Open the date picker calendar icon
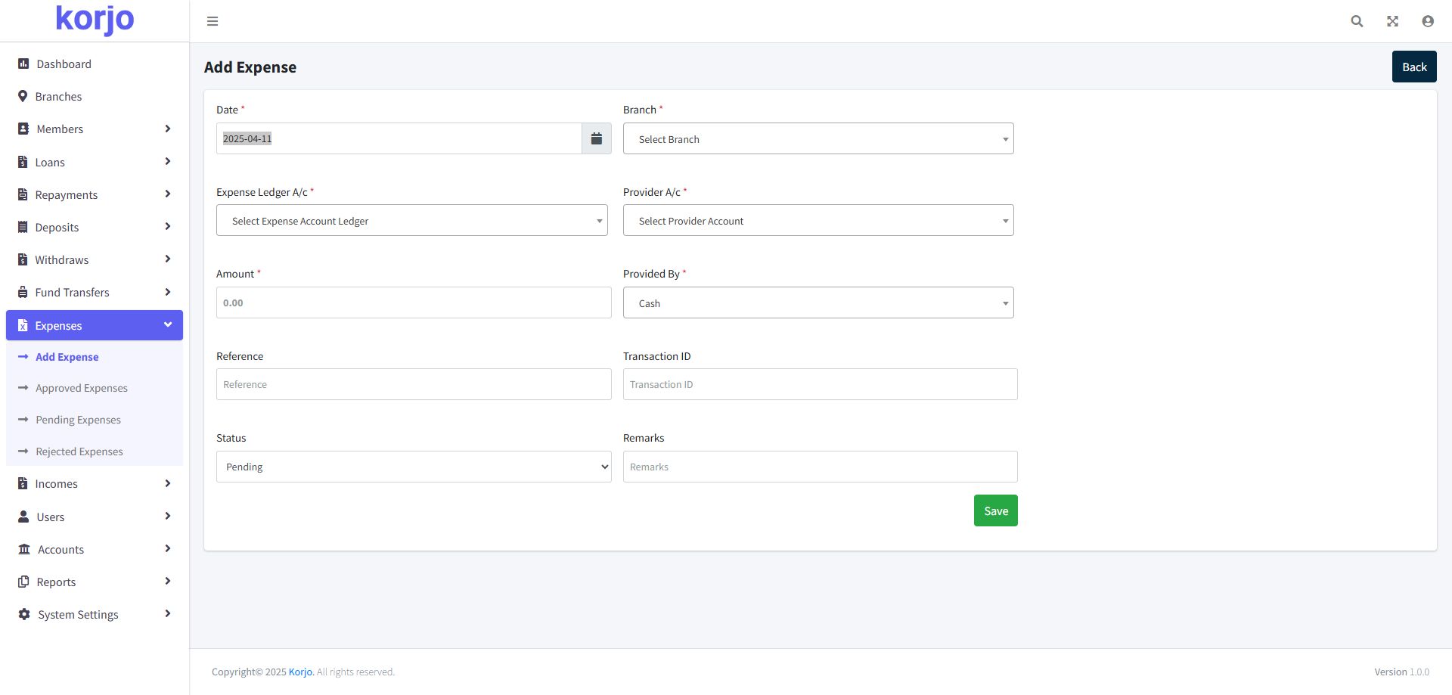The width and height of the screenshot is (1452, 695). 596,138
